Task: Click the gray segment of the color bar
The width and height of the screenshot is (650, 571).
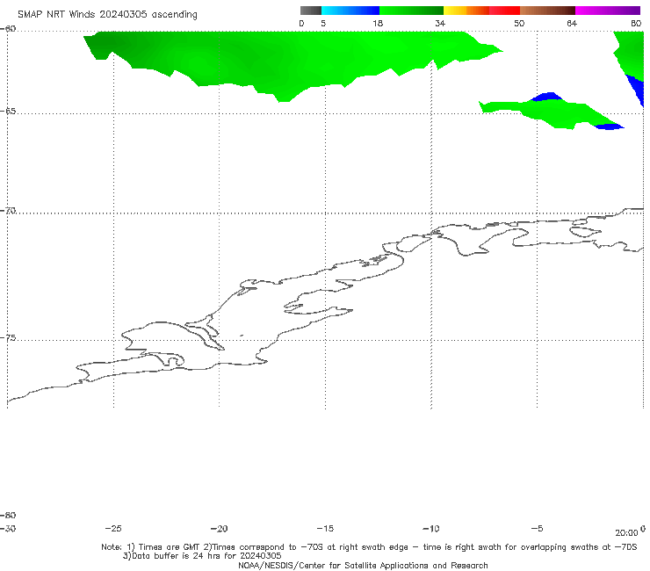Action: coord(311,11)
